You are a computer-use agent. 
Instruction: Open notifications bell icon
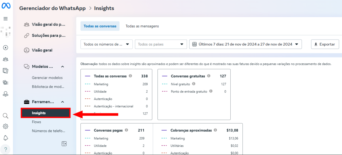(x=5, y=138)
